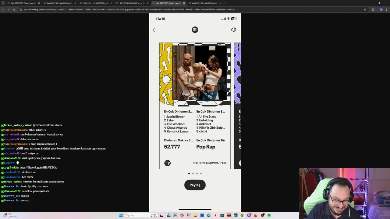Image resolution: width=390 pixels, height=219 pixels.
Task: Switch to the IMG-20251203-WA0012.jpg tab
Action: pos(95,3)
